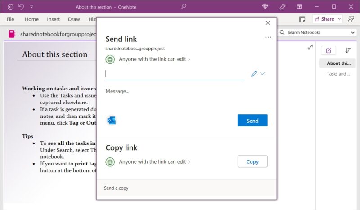Undo the last action
360x210 pixels.
(x=21, y=7)
